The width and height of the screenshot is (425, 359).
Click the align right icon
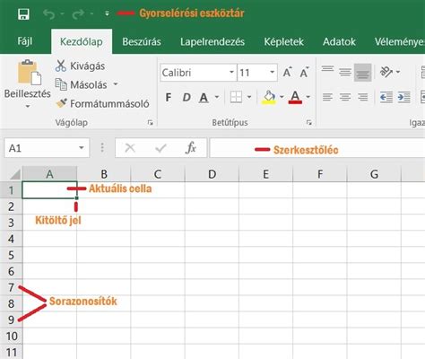click(x=362, y=97)
